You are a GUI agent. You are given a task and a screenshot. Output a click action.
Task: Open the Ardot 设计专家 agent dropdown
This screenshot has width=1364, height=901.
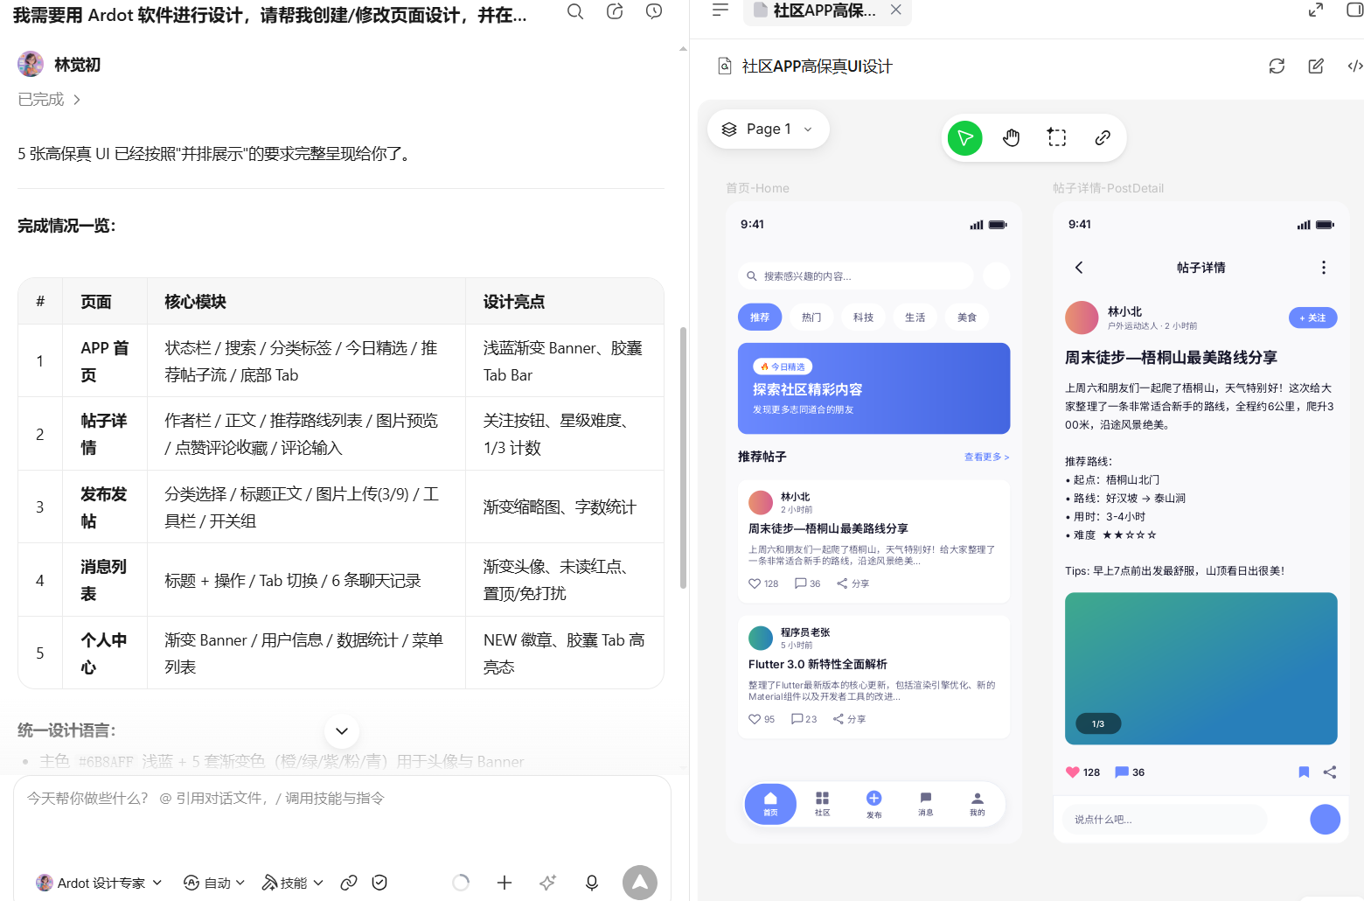[99, 883]
